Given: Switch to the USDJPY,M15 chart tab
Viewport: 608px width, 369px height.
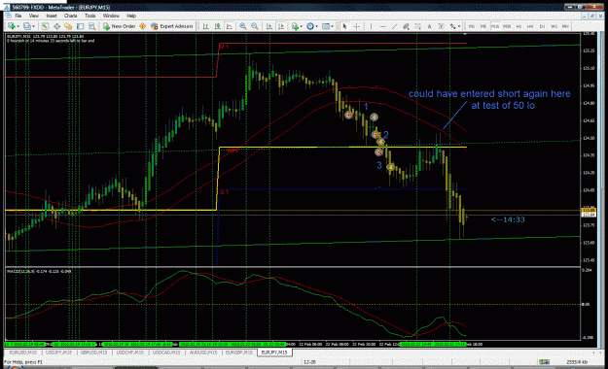Looking at the screenshot, I should [x=58, y=352].
